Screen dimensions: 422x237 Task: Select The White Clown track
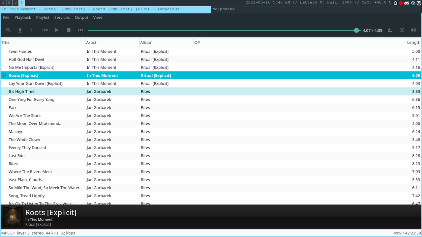pos(211,140)
